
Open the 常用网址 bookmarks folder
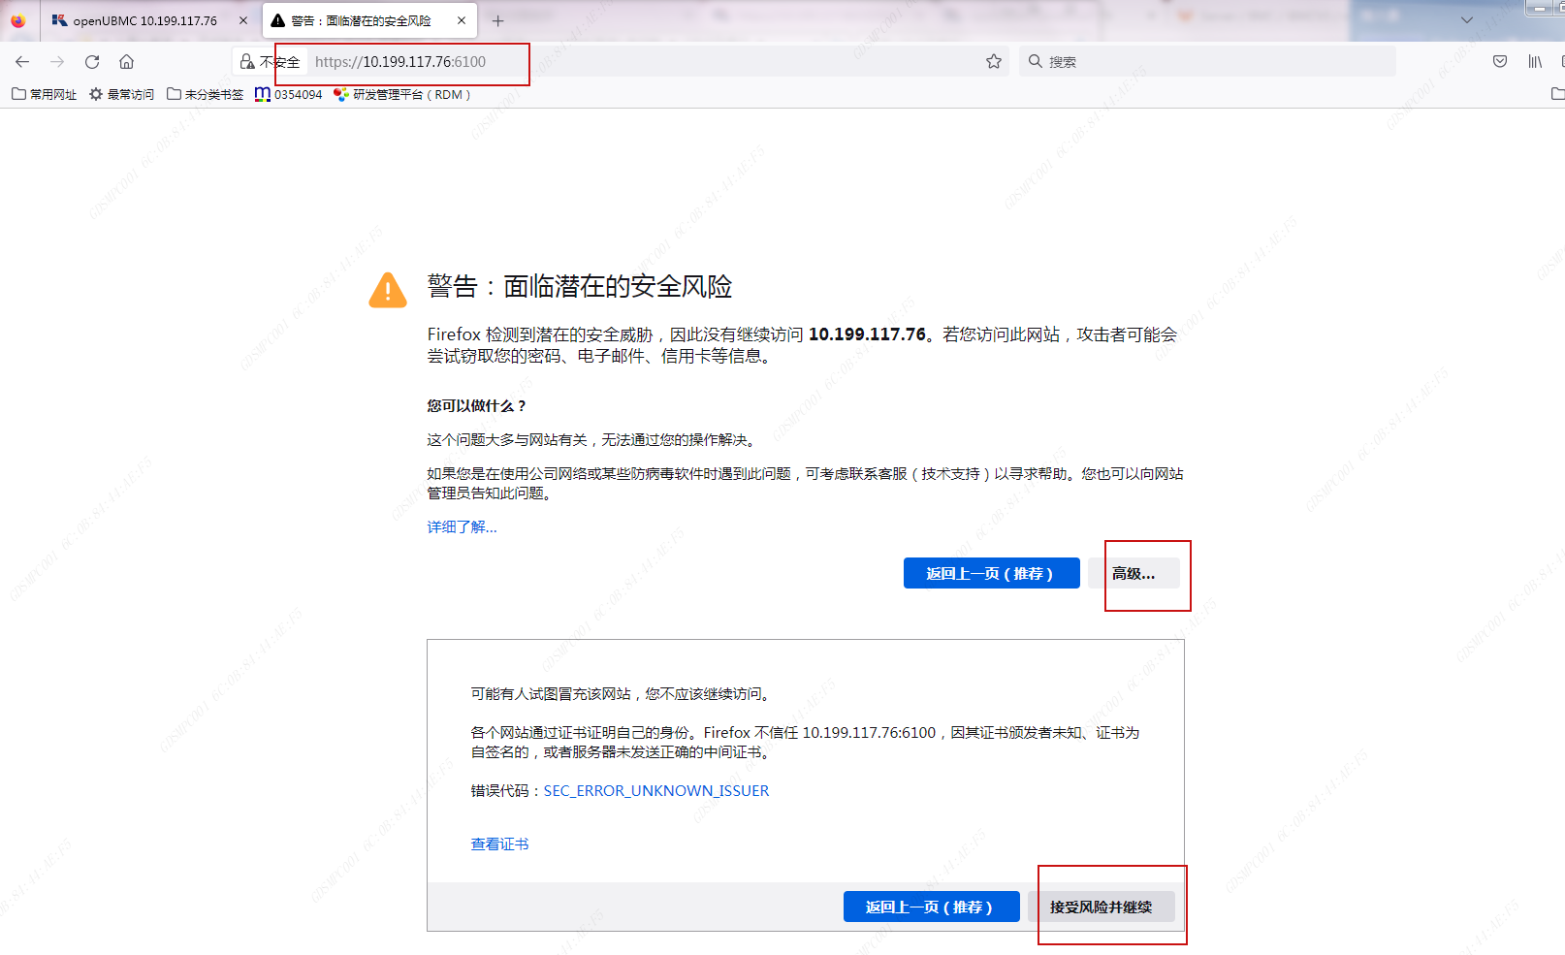(45, 95)
